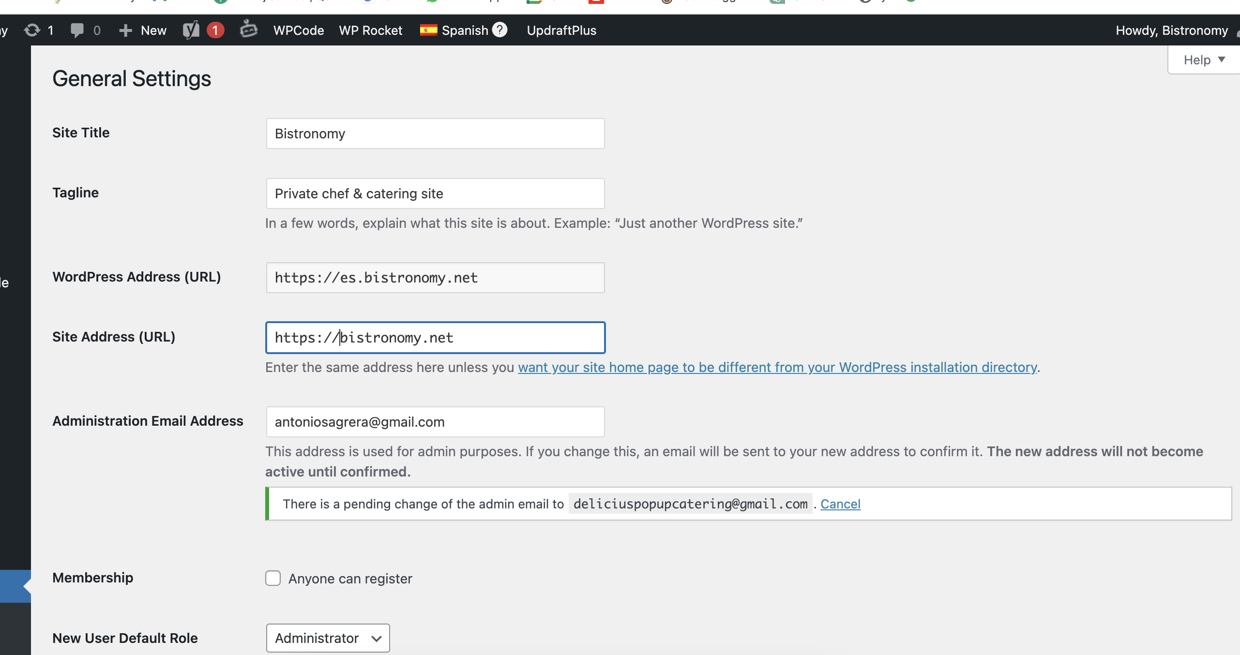Expand the Help tab dropdown
This screenshot has width=1240, height=655.
[x=1204, y=60]
